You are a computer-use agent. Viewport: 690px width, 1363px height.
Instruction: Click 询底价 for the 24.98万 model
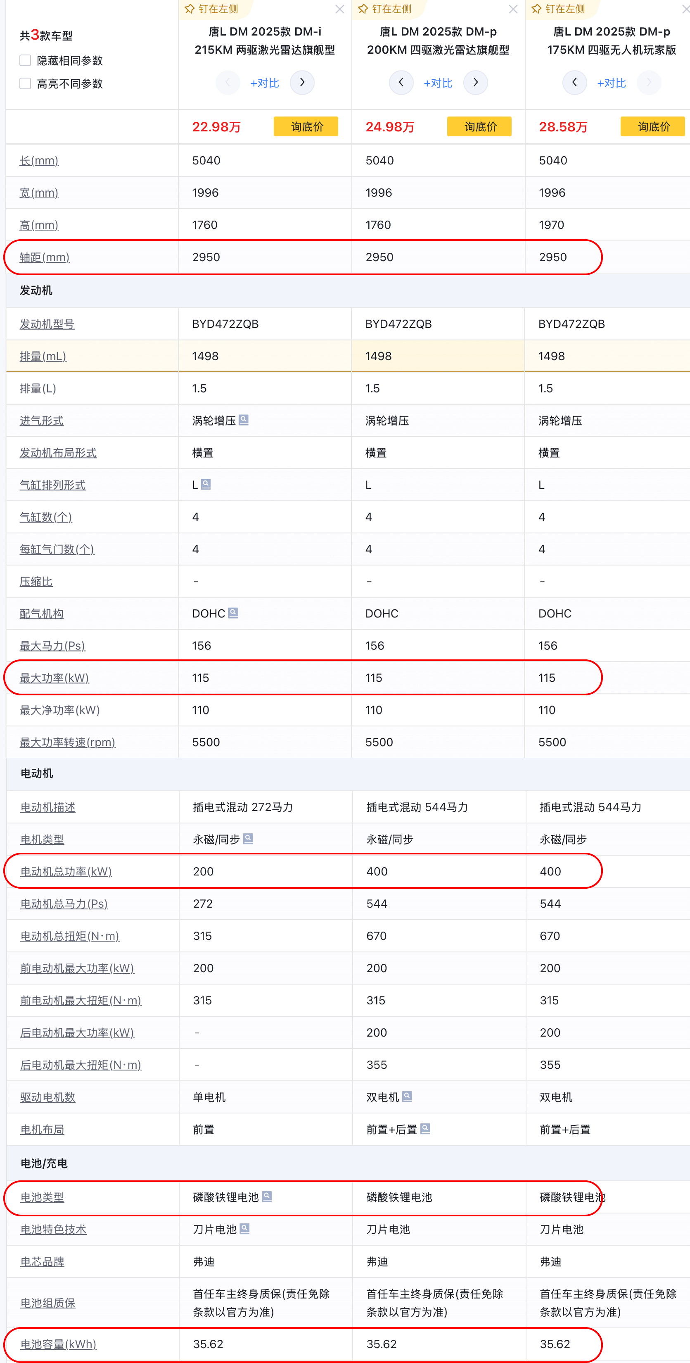[x=479, y=126]
